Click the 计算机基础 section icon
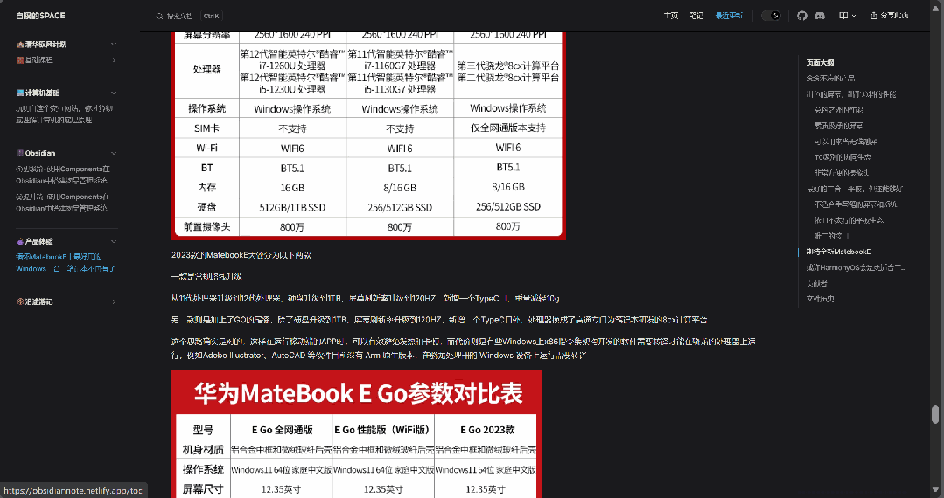 (20, 93)
